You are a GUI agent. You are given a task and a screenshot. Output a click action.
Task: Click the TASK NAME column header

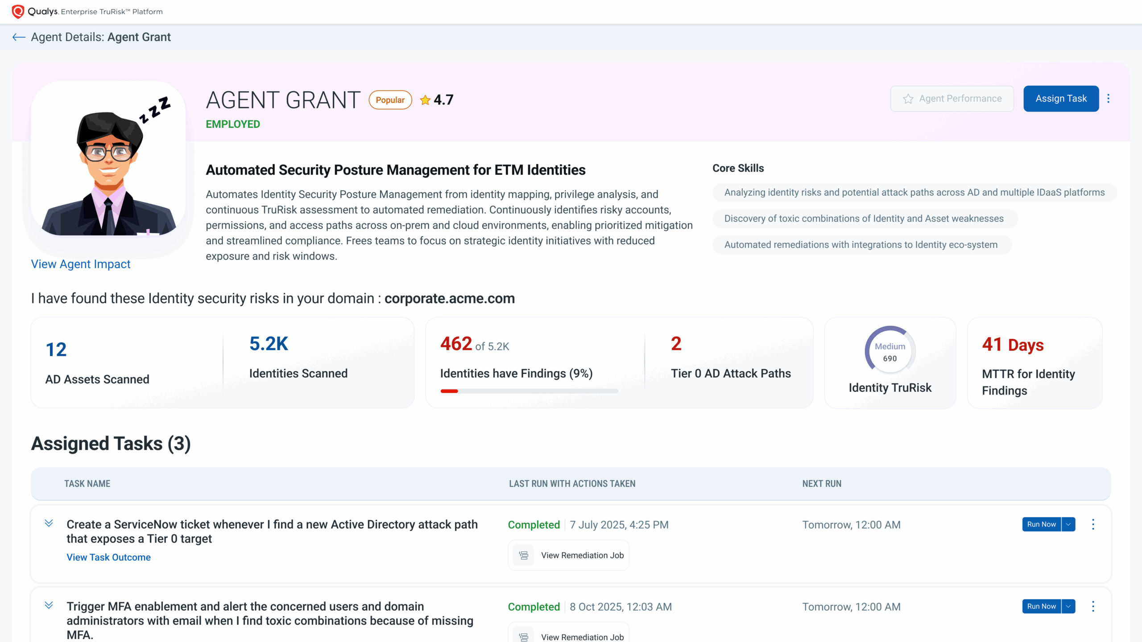[x=87, y=484]
